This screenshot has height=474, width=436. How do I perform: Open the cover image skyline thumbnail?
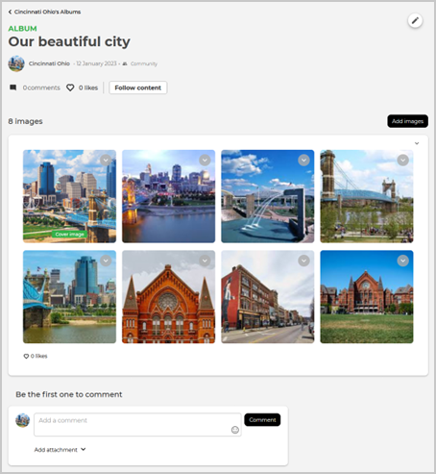(69, 196)
